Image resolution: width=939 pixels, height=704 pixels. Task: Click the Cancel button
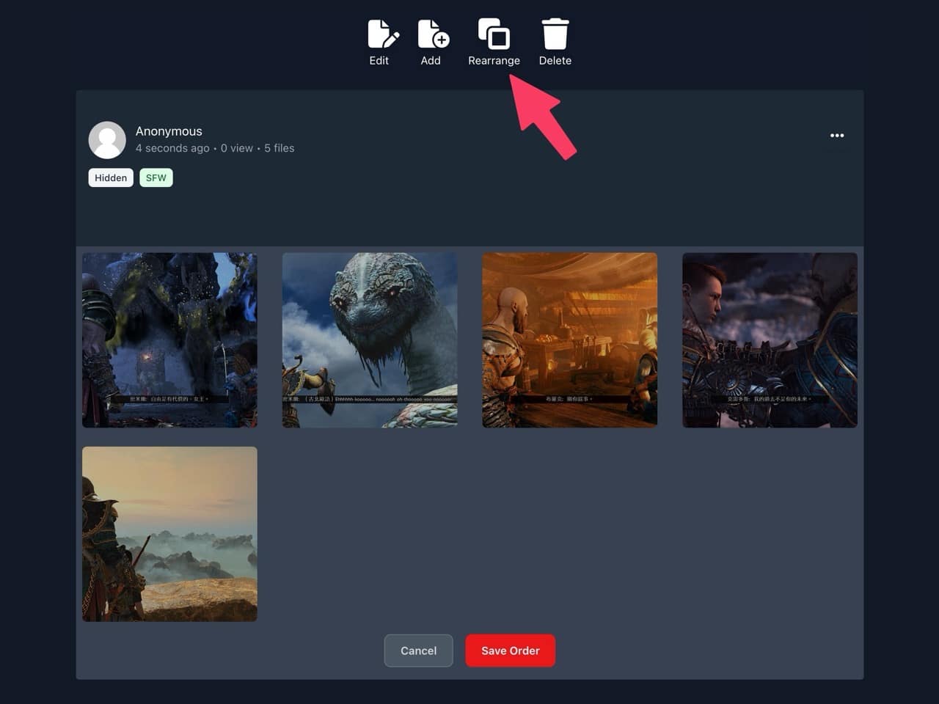(418, 650)
